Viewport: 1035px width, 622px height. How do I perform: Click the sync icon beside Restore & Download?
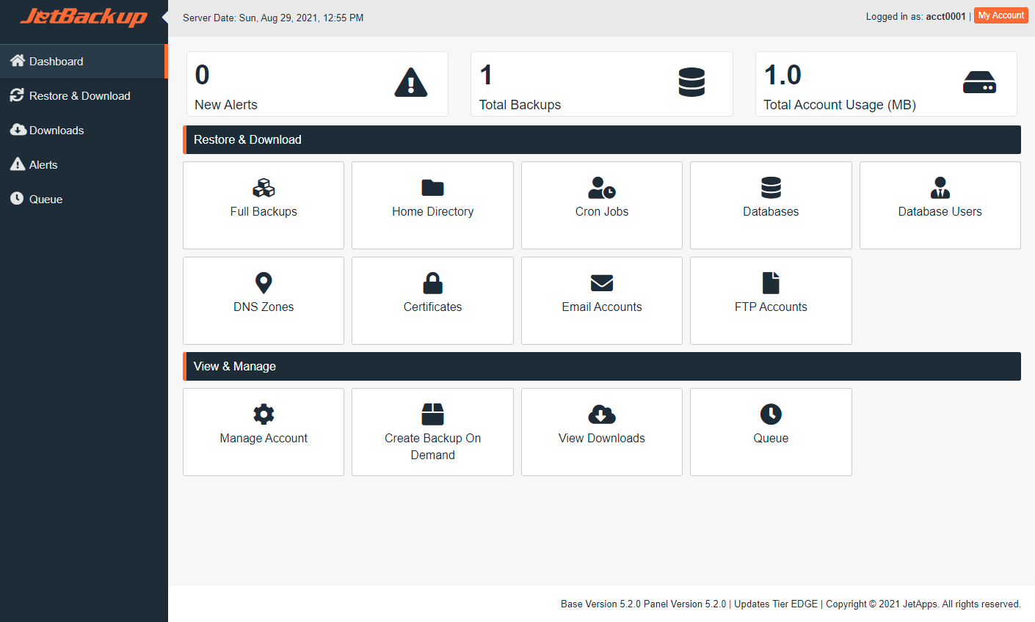(17, 95)
